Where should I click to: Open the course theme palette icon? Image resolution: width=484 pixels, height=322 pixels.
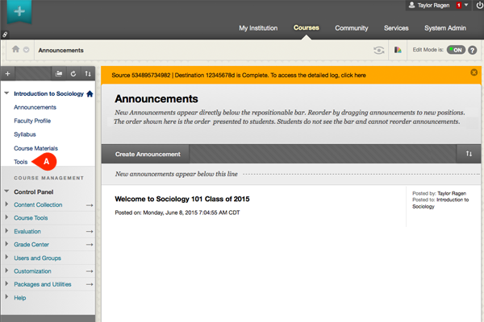[398, 50]
